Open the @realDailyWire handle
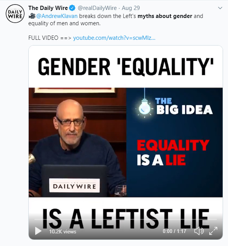This screenshot has height=246, width=228. 97,8
